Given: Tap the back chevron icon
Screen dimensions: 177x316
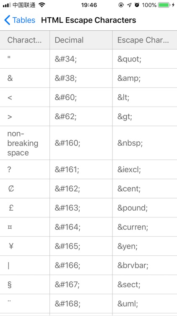Looking at the screenshot, I should coord(7,20).
